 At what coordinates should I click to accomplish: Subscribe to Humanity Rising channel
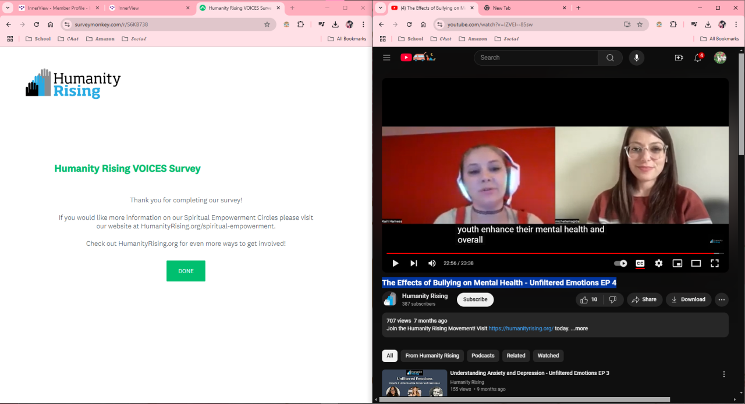[x=475, y=299]
